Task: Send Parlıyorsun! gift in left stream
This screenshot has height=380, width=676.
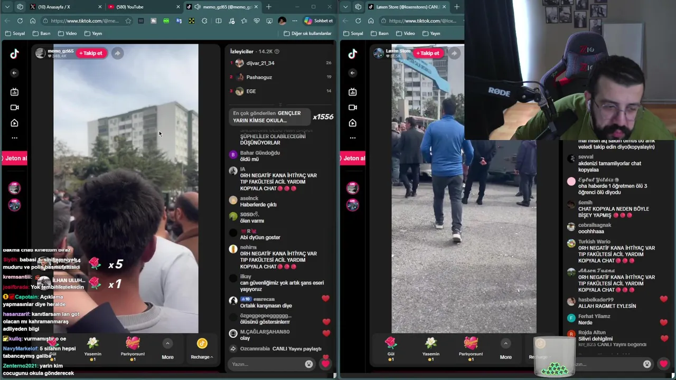Action: pos(133,349)
